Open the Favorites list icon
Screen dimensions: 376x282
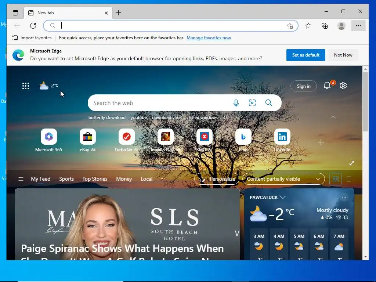pos(308,26)
